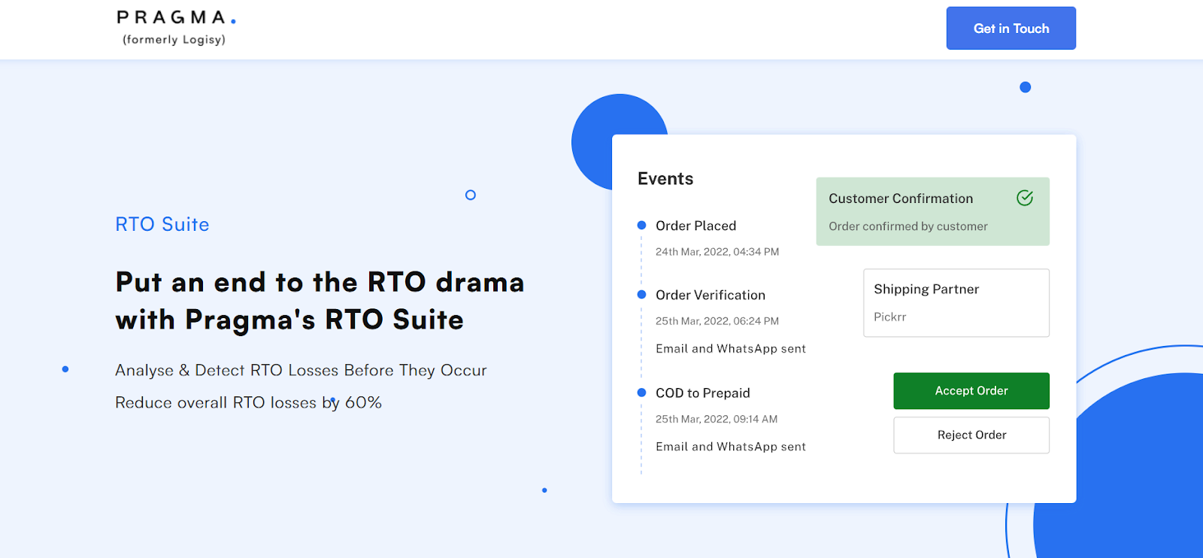The width and height of the screenshot is (1203, 558).
Task: Click the "(formerly Logisy)" text
Action: point(174,40)
